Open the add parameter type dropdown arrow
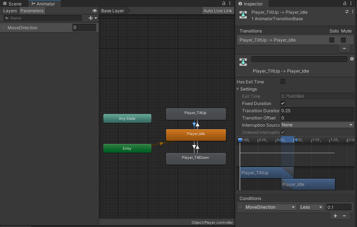 pos(96,18)
